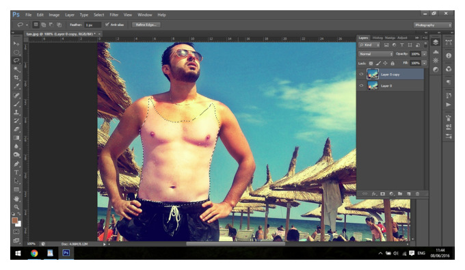Hide the Layer 0 copy layer
The image size is (465, 270).
pos(361,75)
